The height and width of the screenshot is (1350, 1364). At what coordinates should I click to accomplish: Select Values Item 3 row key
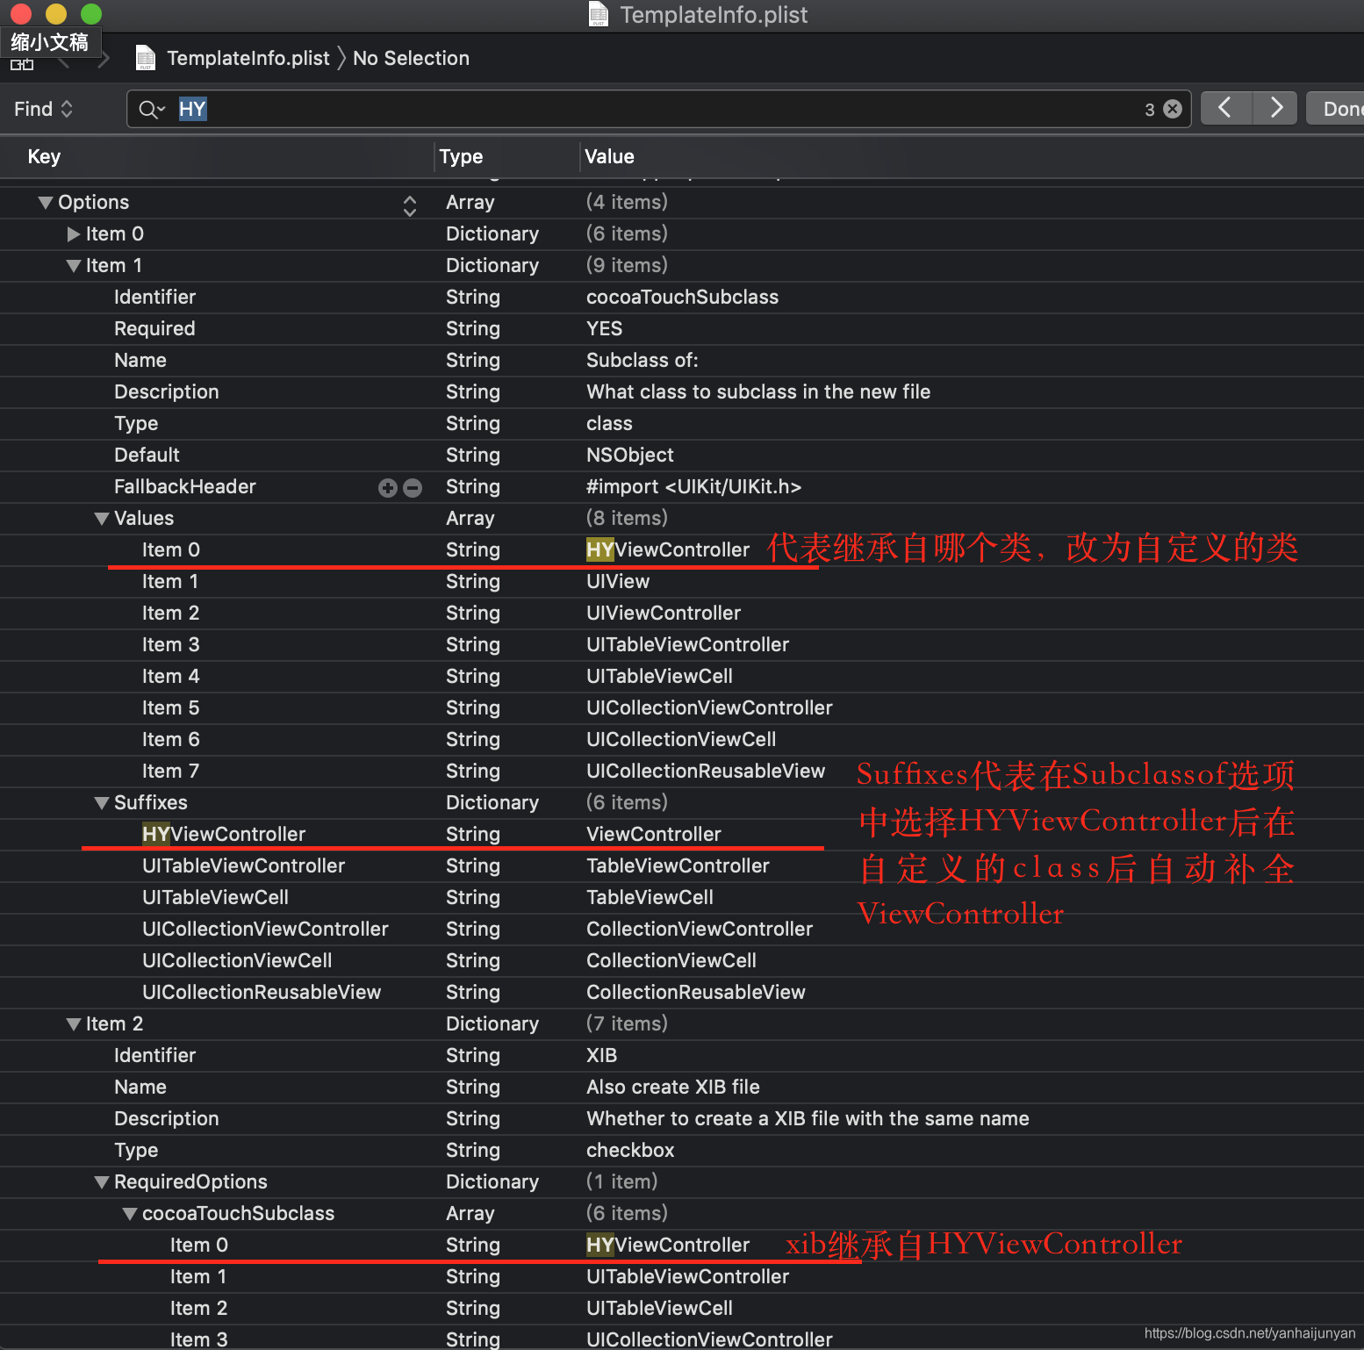[170, 645]
